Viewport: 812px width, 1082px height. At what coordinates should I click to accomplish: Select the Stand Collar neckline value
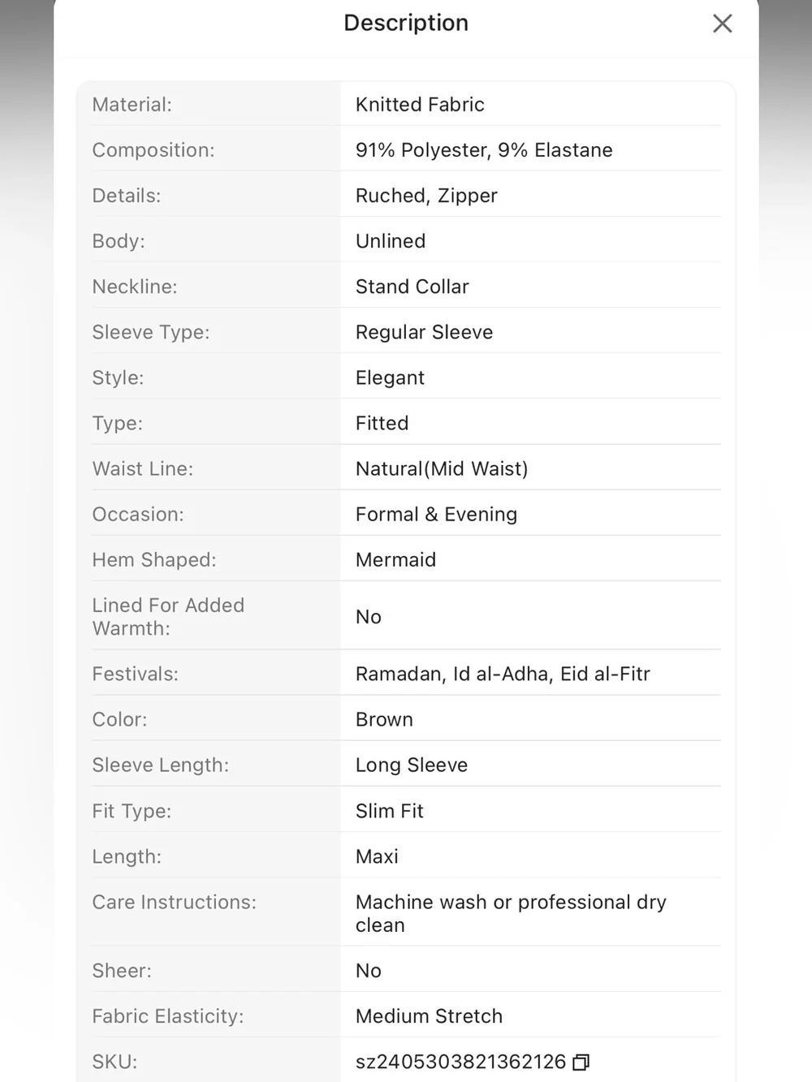[x=412, y=287]
